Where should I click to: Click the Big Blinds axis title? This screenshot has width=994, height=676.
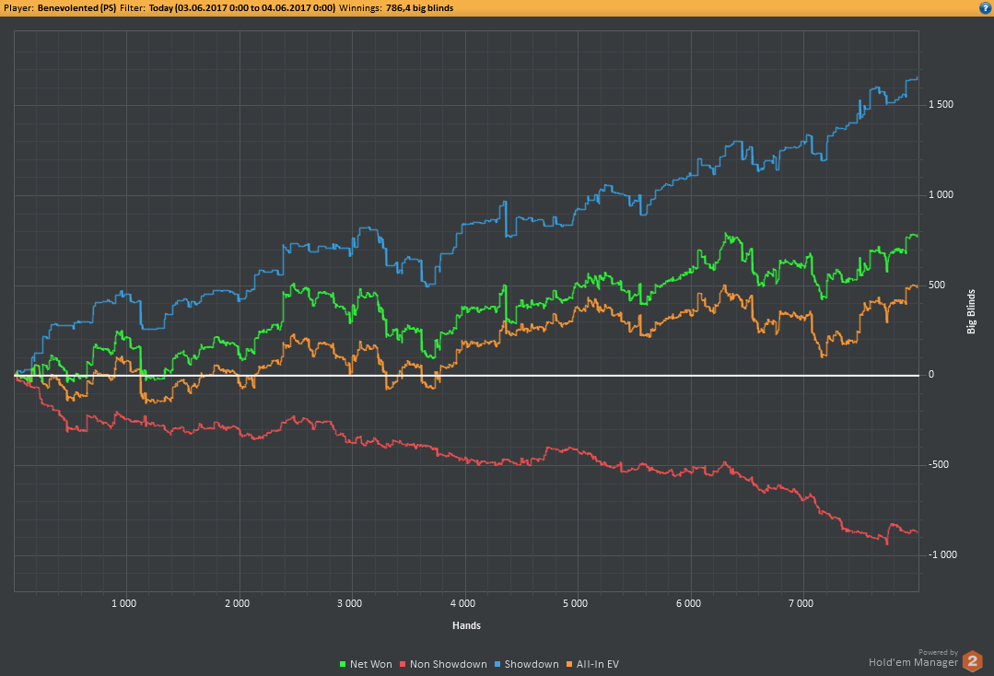tap(971, 311)
